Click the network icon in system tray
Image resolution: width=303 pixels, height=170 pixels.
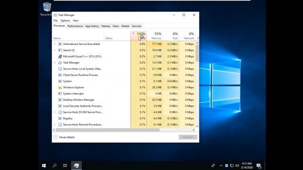click(x=232, y=166)
